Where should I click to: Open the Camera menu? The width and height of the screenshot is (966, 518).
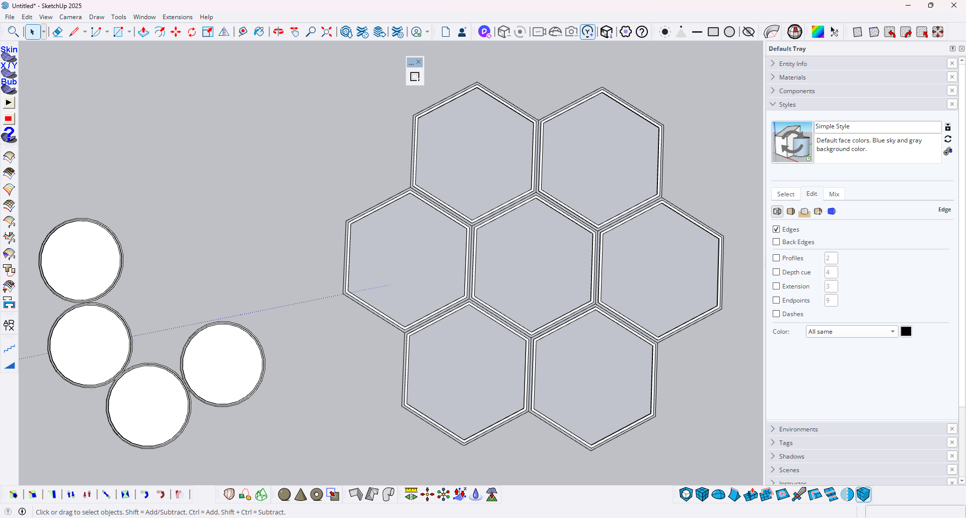click(70, 17)
